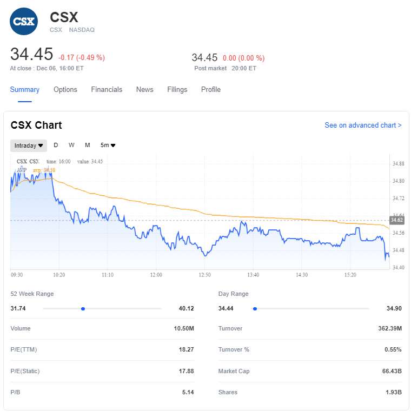411x417 pixels.
Task: View the News tab
Action: [x=144, y=90]
